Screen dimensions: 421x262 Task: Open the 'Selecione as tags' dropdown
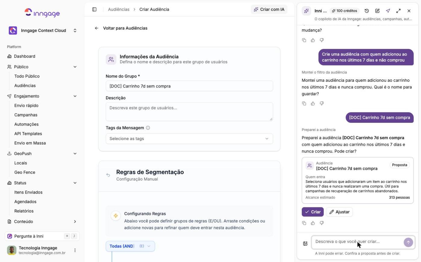[189, 139]
